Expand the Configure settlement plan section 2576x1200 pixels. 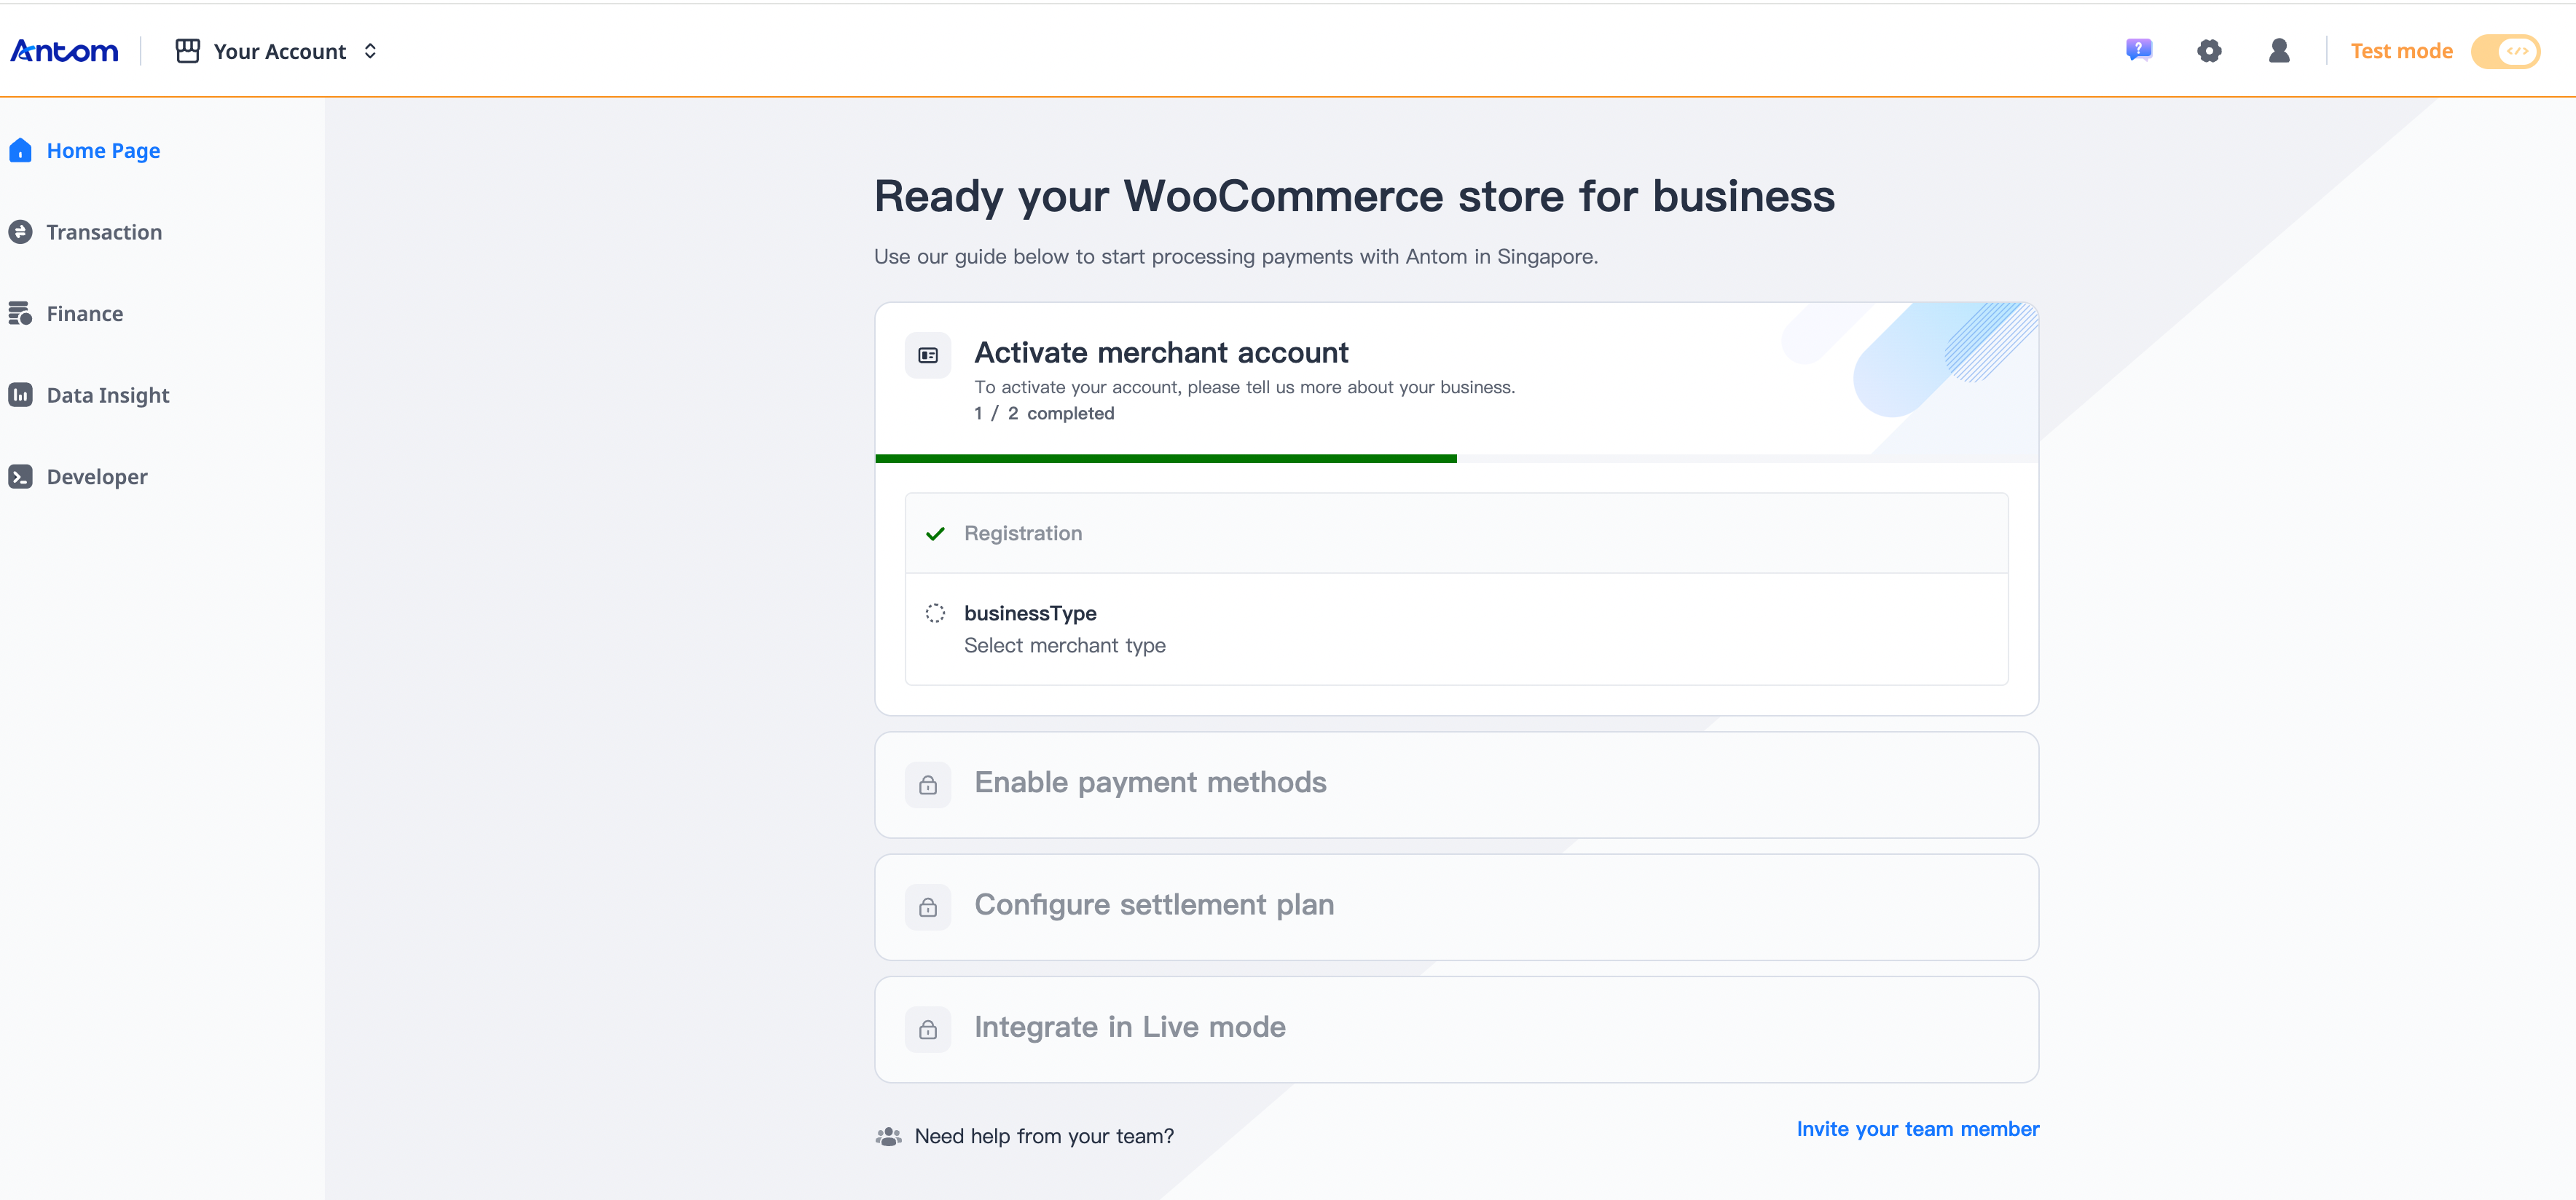[x=1154, y=905]
